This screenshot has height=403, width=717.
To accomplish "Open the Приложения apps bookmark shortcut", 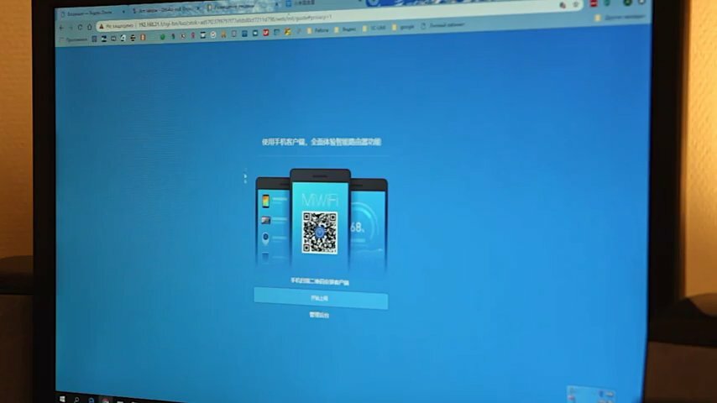I will tap(74, 39).
